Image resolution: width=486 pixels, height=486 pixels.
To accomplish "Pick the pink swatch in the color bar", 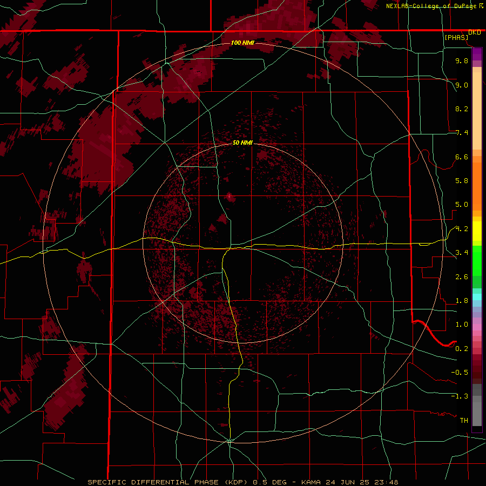I will tap(477, 327).
